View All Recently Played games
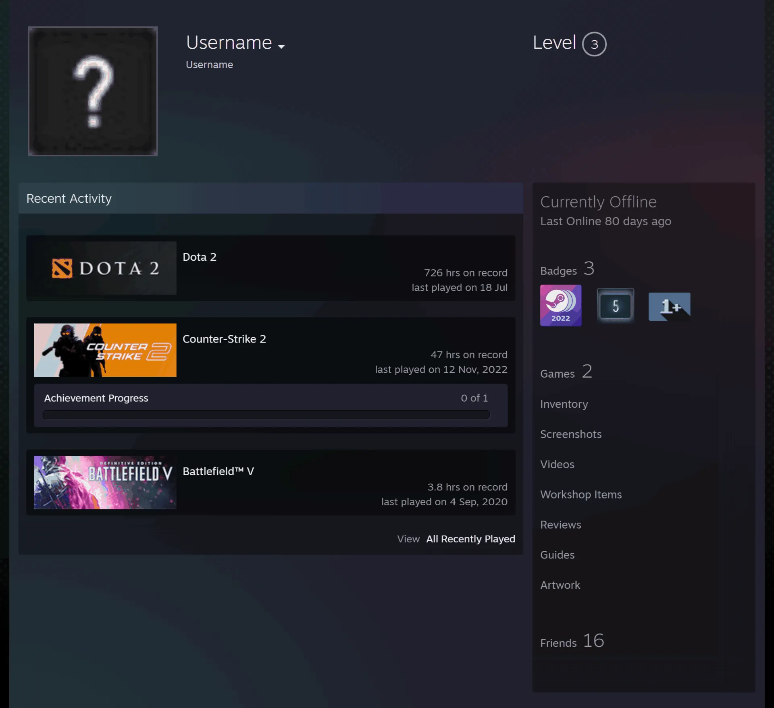 [x=470, y=539]
